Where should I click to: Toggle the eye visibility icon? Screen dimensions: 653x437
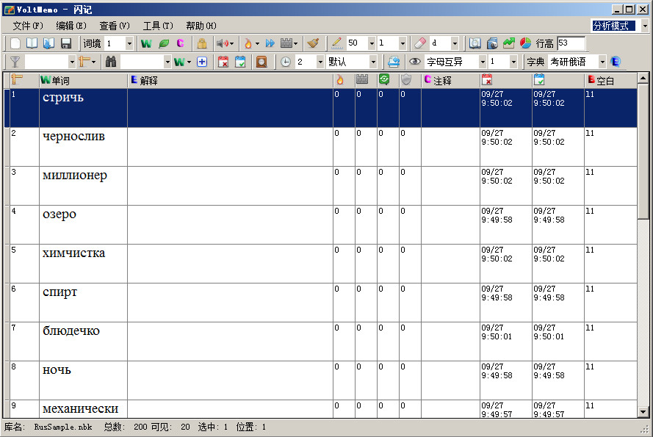[x=416, y=62]
